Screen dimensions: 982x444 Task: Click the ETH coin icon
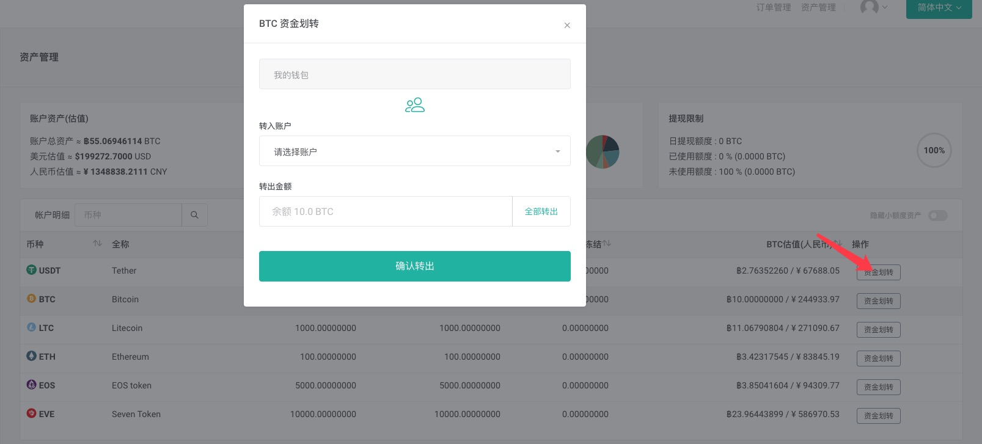(31, 356)
